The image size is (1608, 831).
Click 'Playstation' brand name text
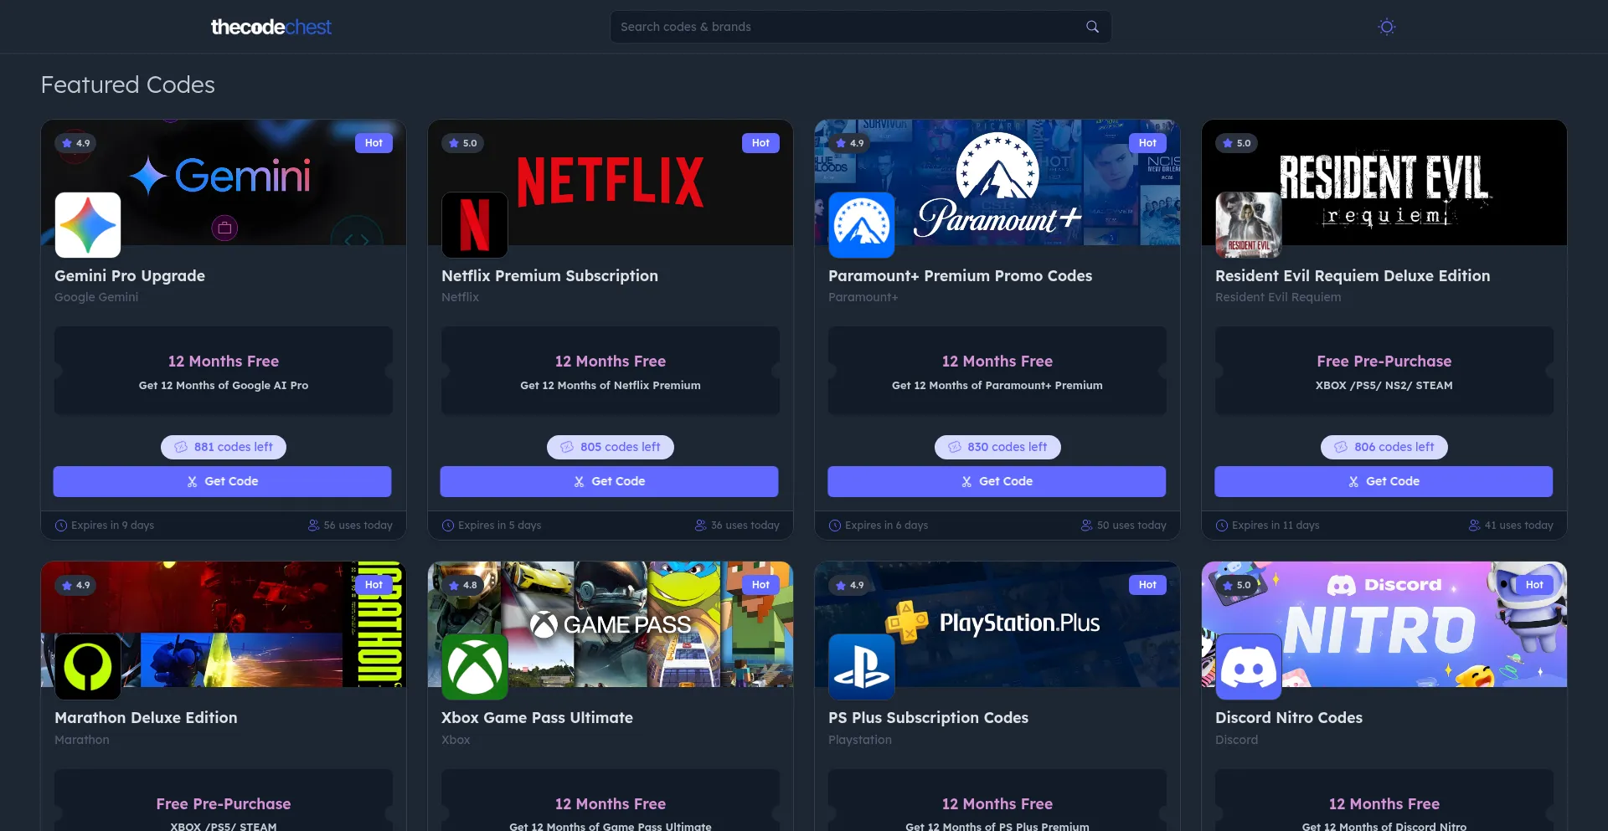click(x=860, y=740)
